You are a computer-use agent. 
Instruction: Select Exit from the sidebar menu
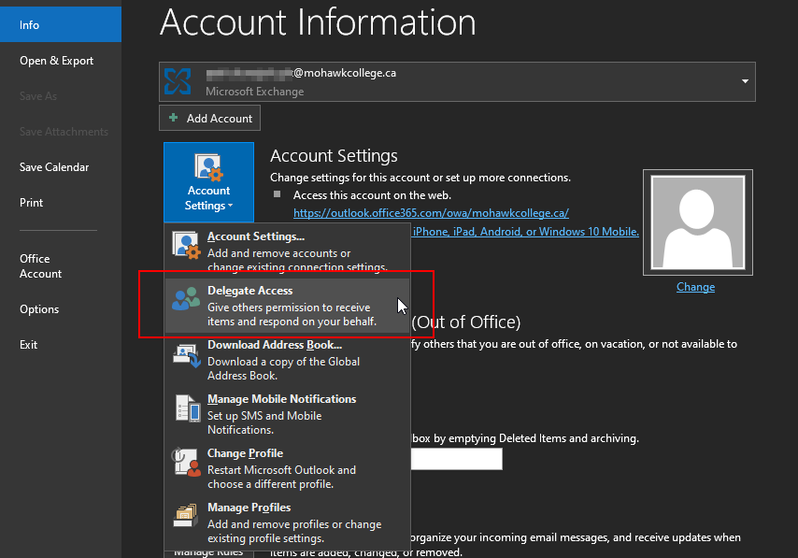pos(28,345)
